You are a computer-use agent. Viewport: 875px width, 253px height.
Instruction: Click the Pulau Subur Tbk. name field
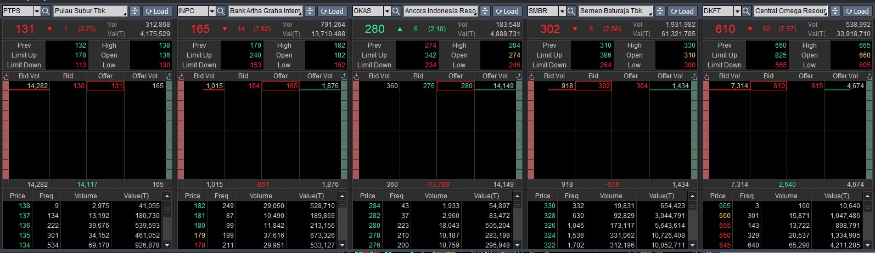click(x=90, y=11)
